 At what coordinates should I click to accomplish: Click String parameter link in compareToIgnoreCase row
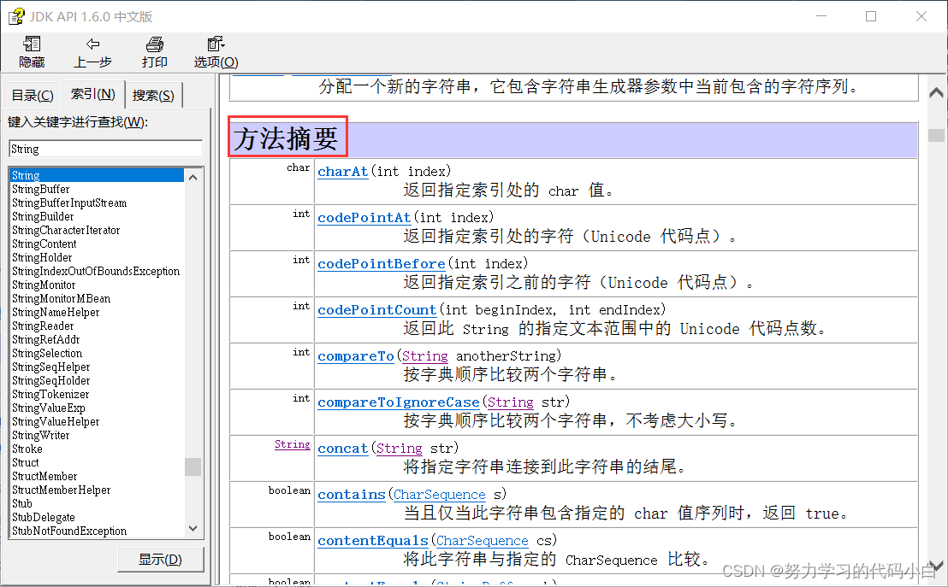pyautogui.click(x=510, y=402)
